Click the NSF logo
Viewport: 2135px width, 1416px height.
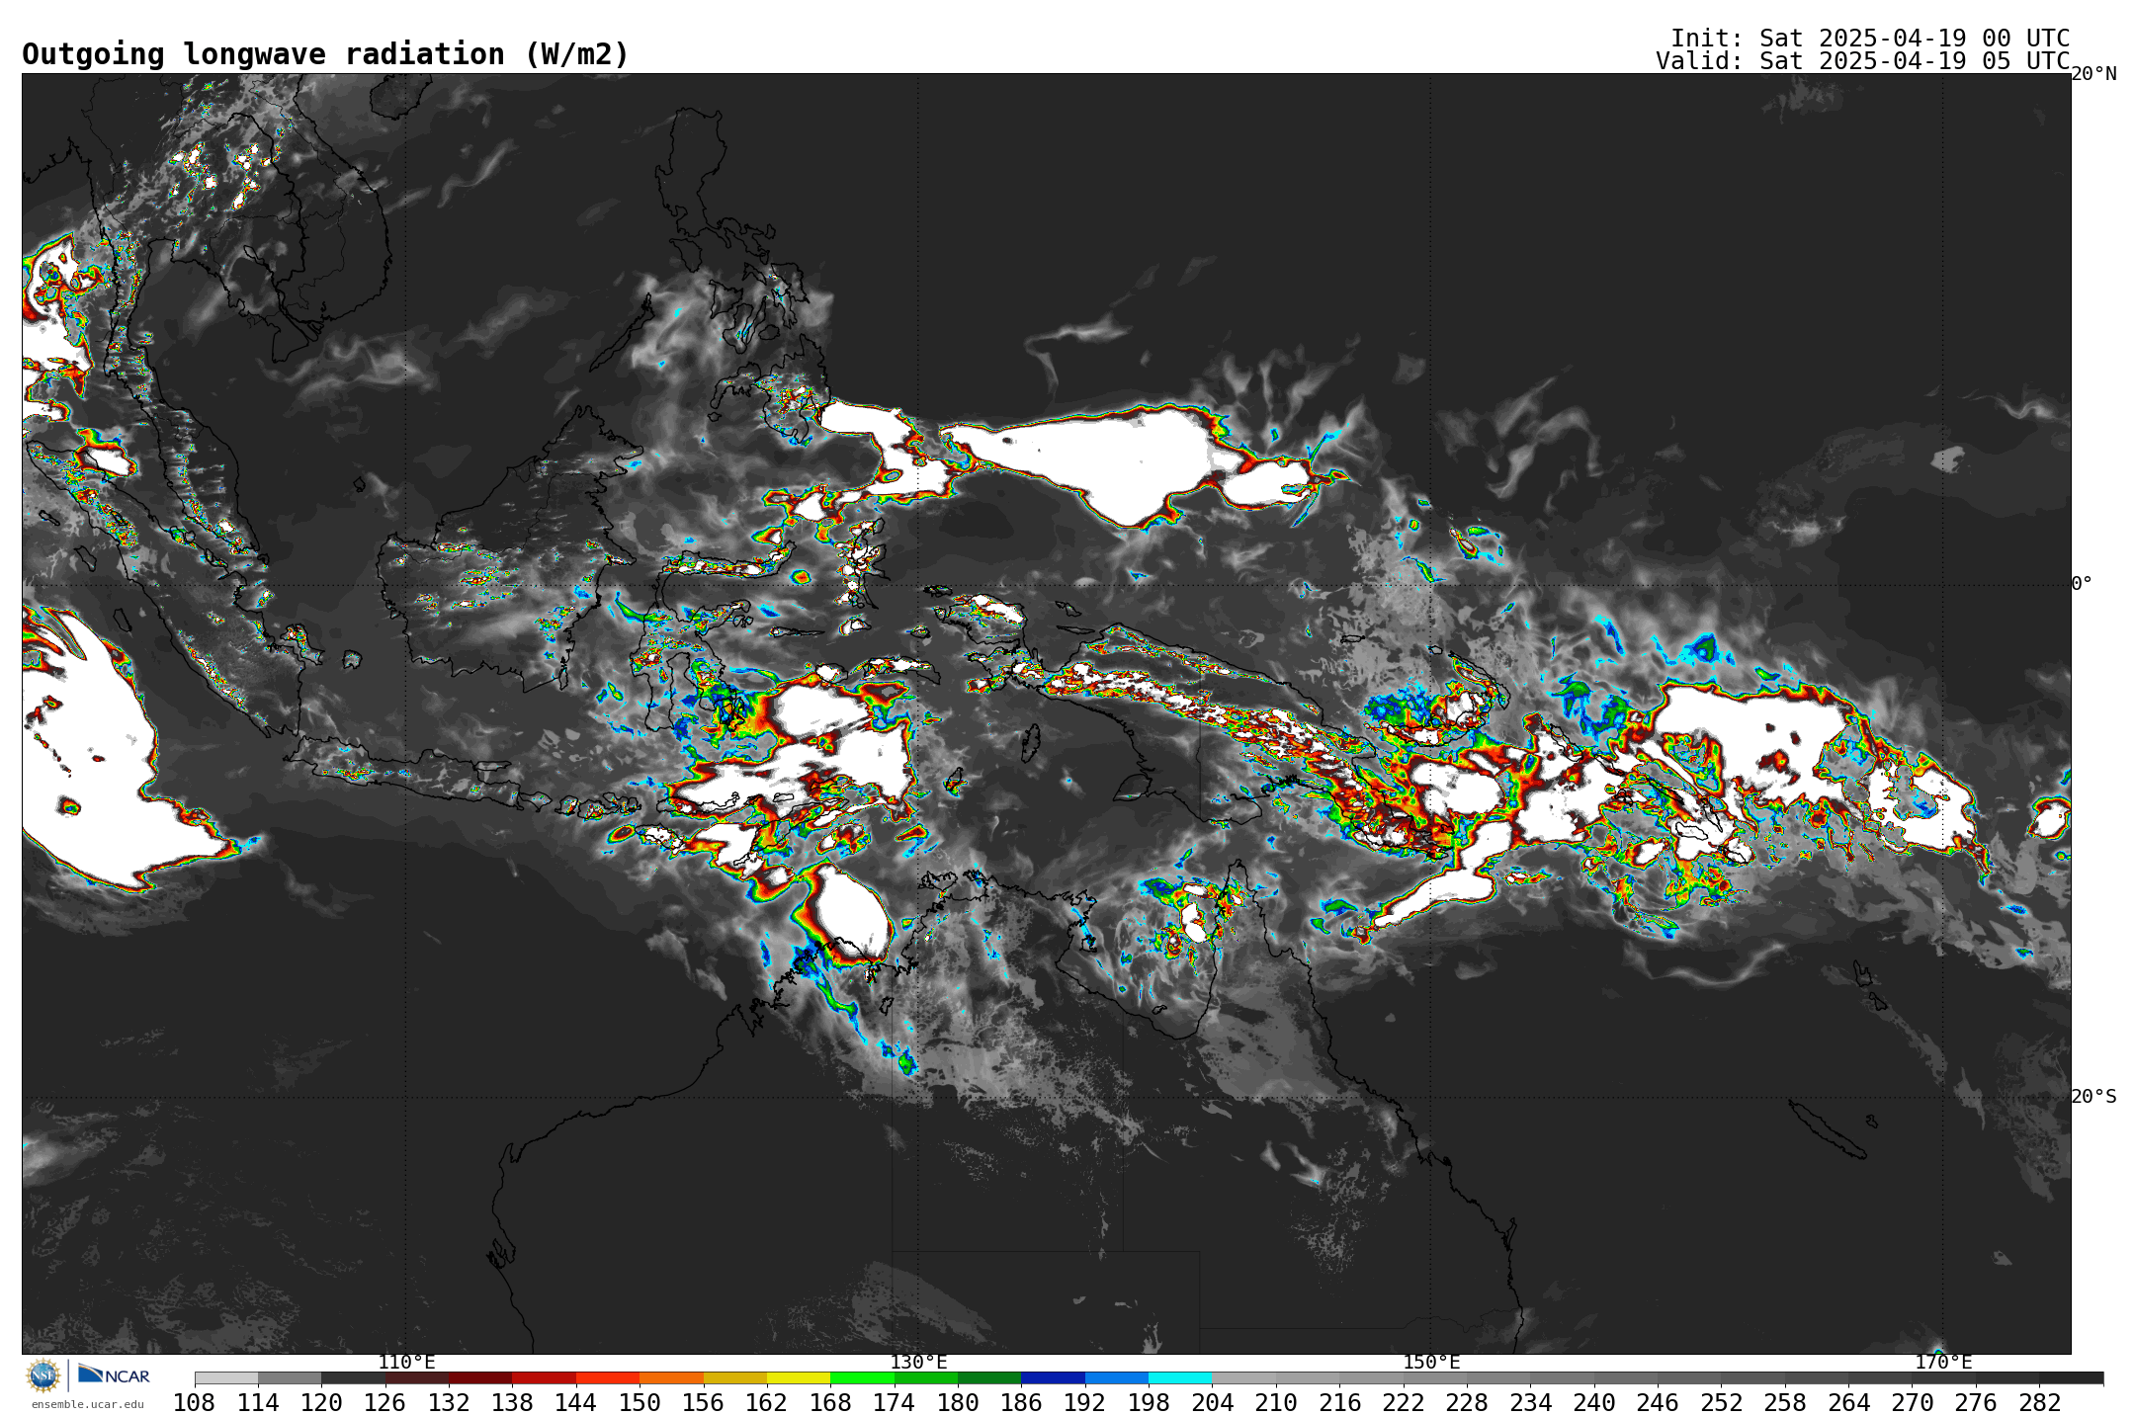click(43, 1374)
